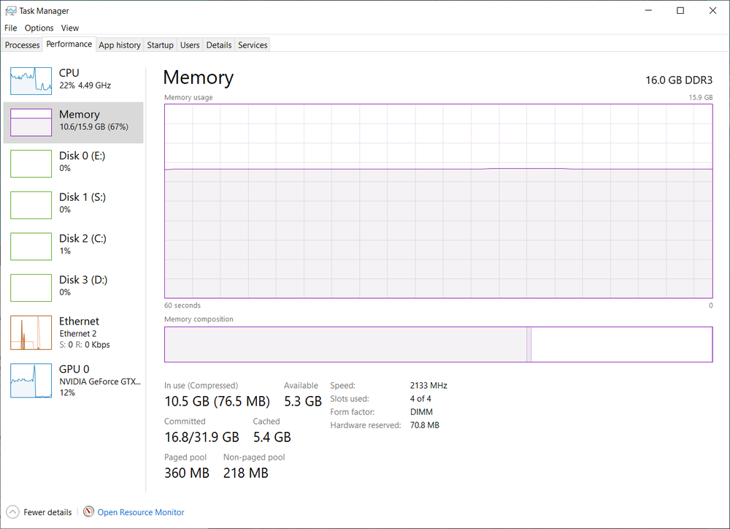Select the Ethernet activity graph thumbnail
Image resolution: width=730 pixels, height=529 pixels.
pos(31,332)
